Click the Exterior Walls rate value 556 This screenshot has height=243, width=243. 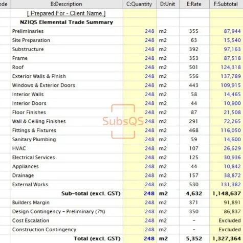(x=193, y=76)
